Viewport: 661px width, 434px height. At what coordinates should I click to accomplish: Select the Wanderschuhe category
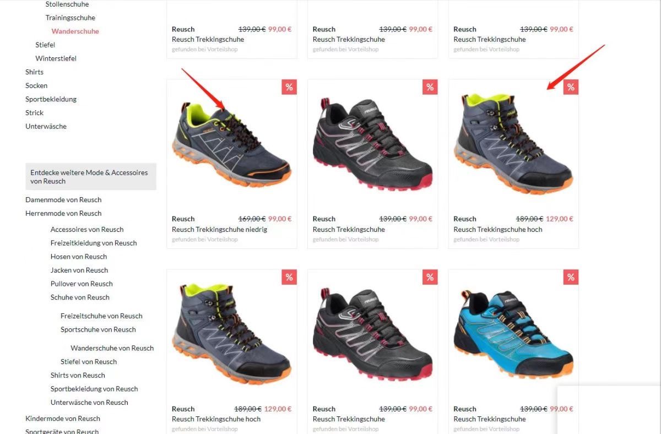[x=75, y=31]
